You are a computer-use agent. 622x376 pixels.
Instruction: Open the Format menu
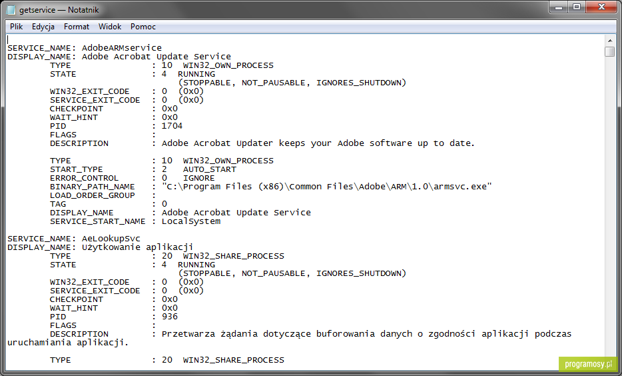coord(76,27)
